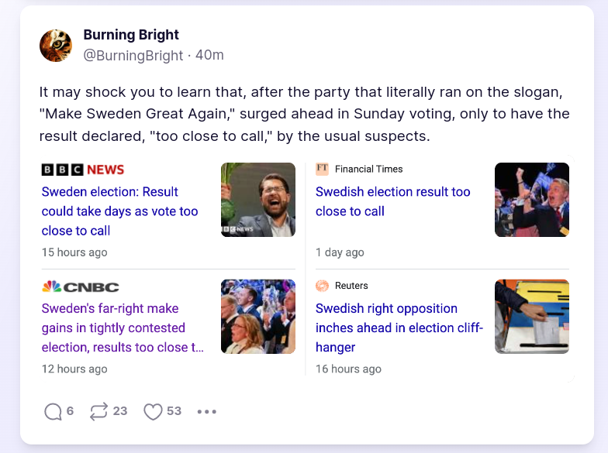Open Financial Times Swedish election headline

click(392, 201)
